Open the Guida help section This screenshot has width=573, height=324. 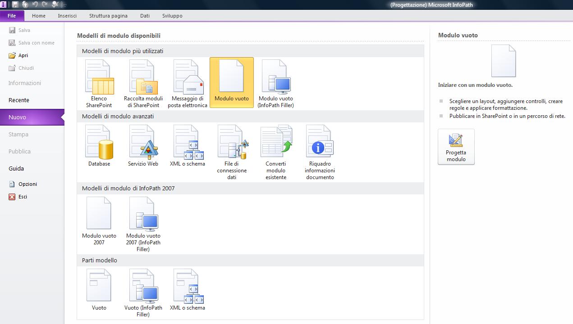point(16,168)
